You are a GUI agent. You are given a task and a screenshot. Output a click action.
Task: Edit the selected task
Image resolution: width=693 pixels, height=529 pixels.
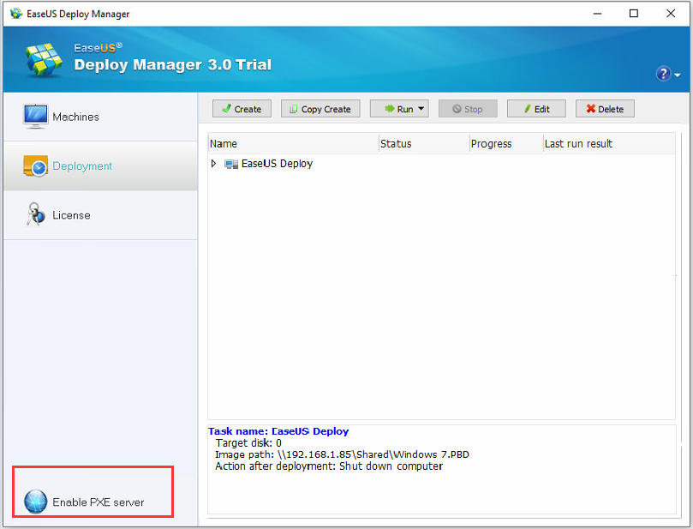pos(536,109)
